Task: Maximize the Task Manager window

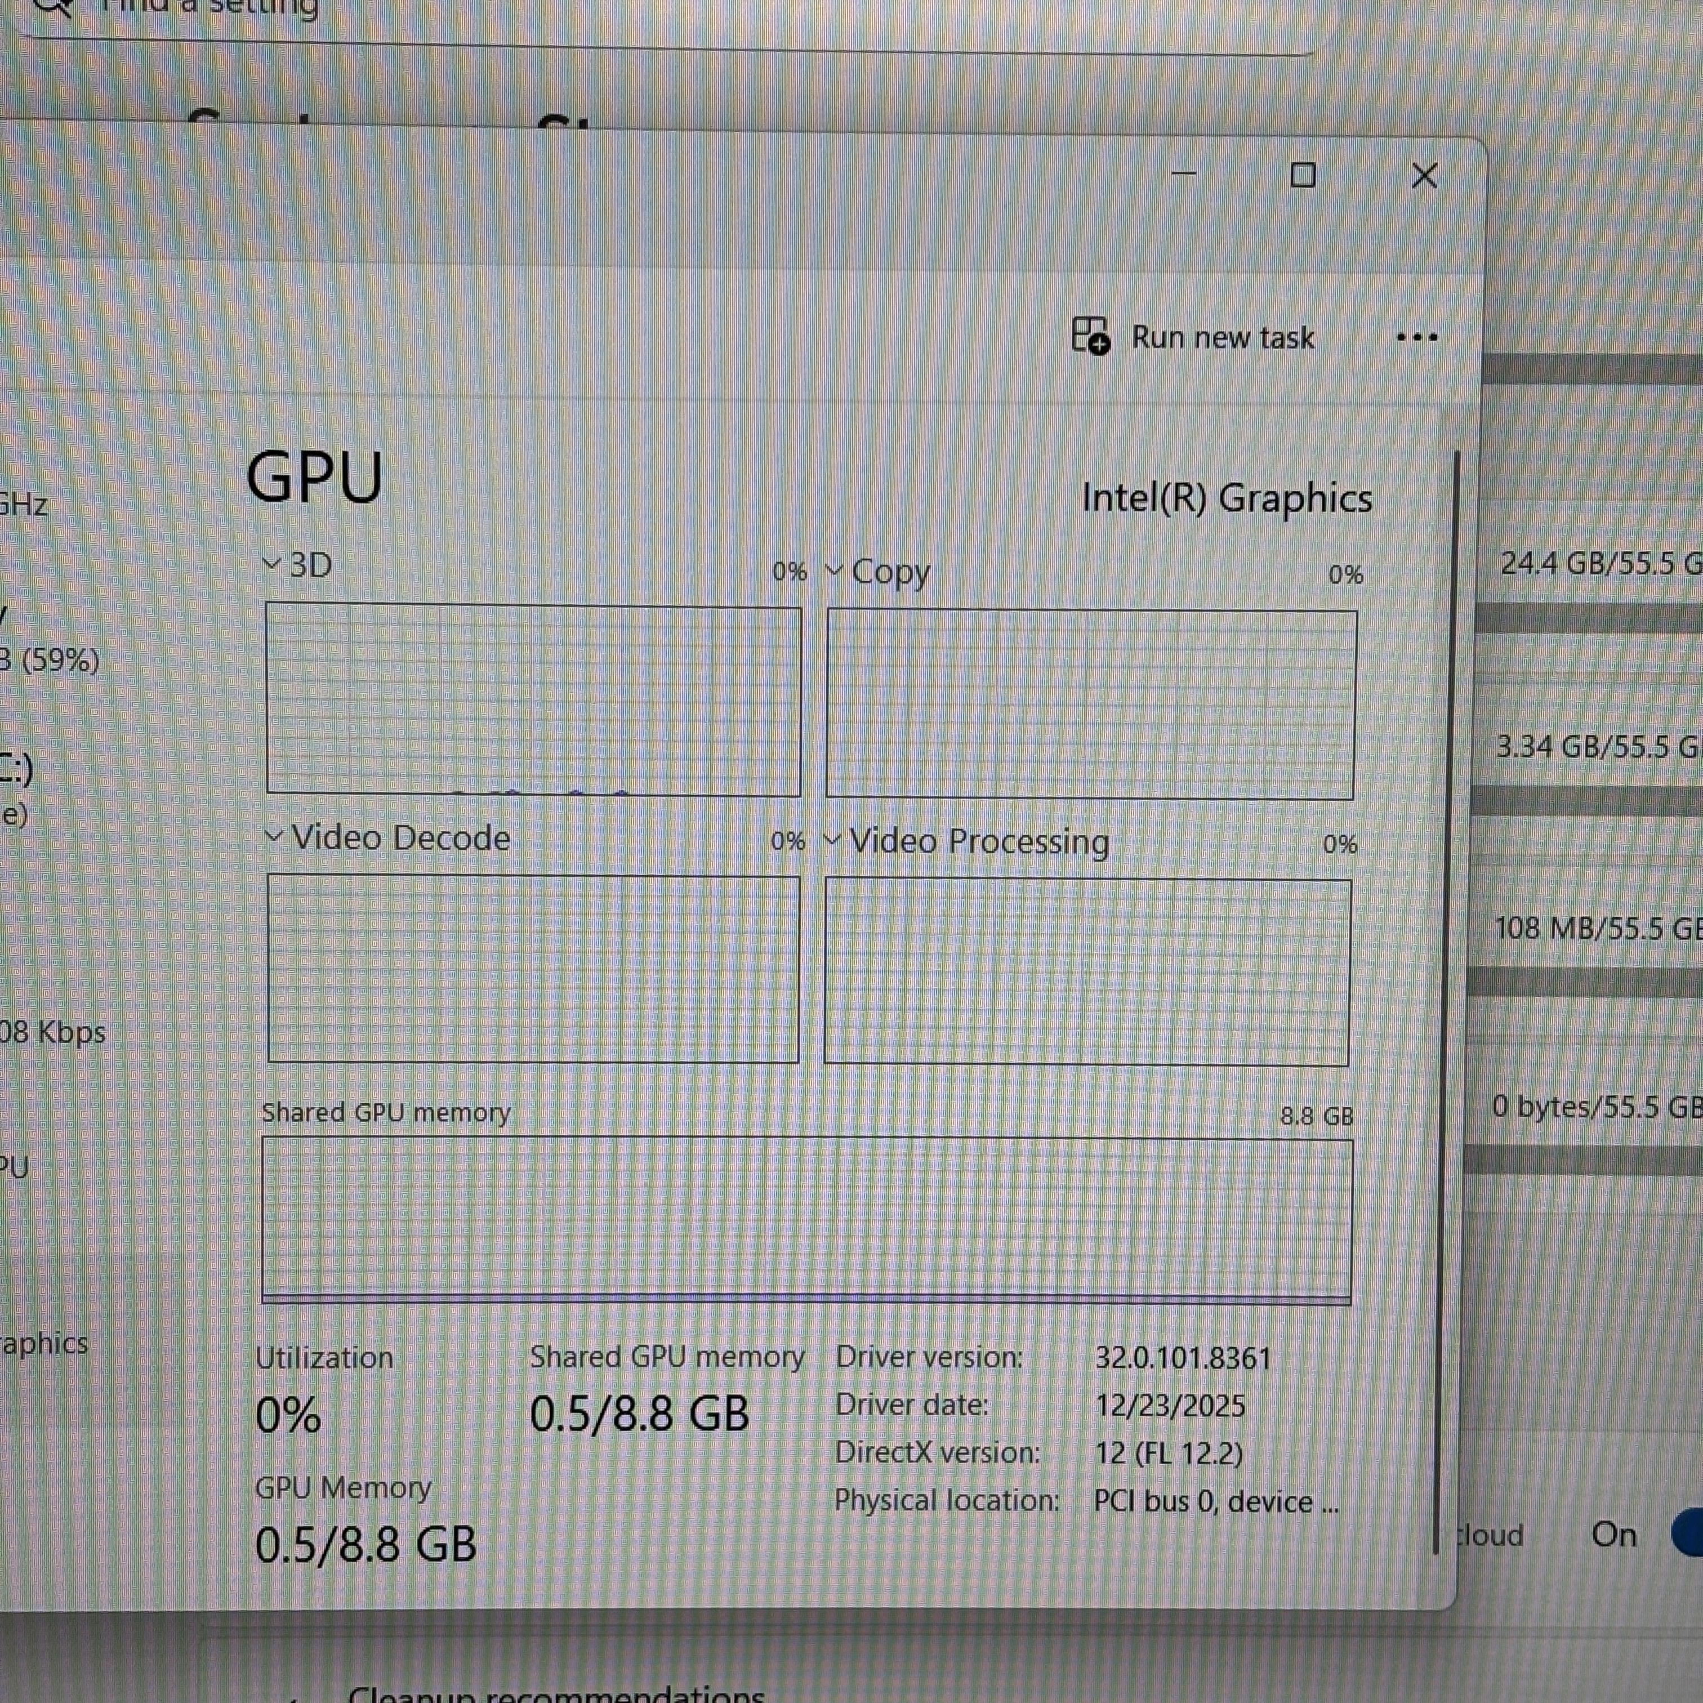Action: [1303, 175]
